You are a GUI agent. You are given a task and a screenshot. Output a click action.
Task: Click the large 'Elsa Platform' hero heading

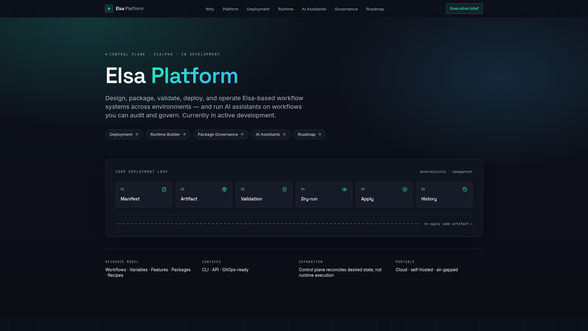(x=172, y=76)
